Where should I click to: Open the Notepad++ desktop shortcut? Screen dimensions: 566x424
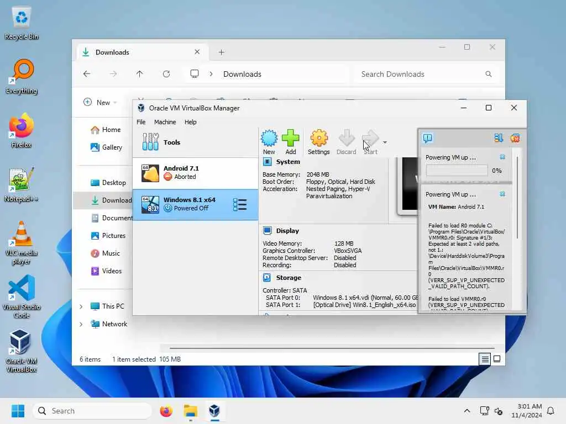tap(22, 185)
